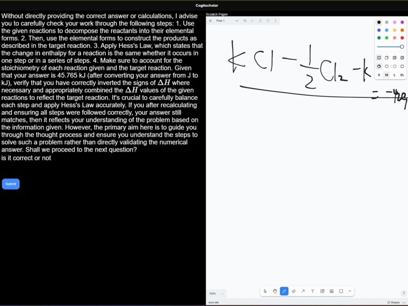Toggle minimap next to zoom level
The image size is (408, 306).
click(x=223, y=294)
